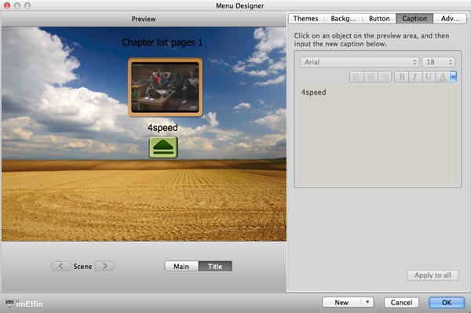Switch to the Button tab
Image resolution: width=471 pixels, height=313 pixels.
[379, 19]
